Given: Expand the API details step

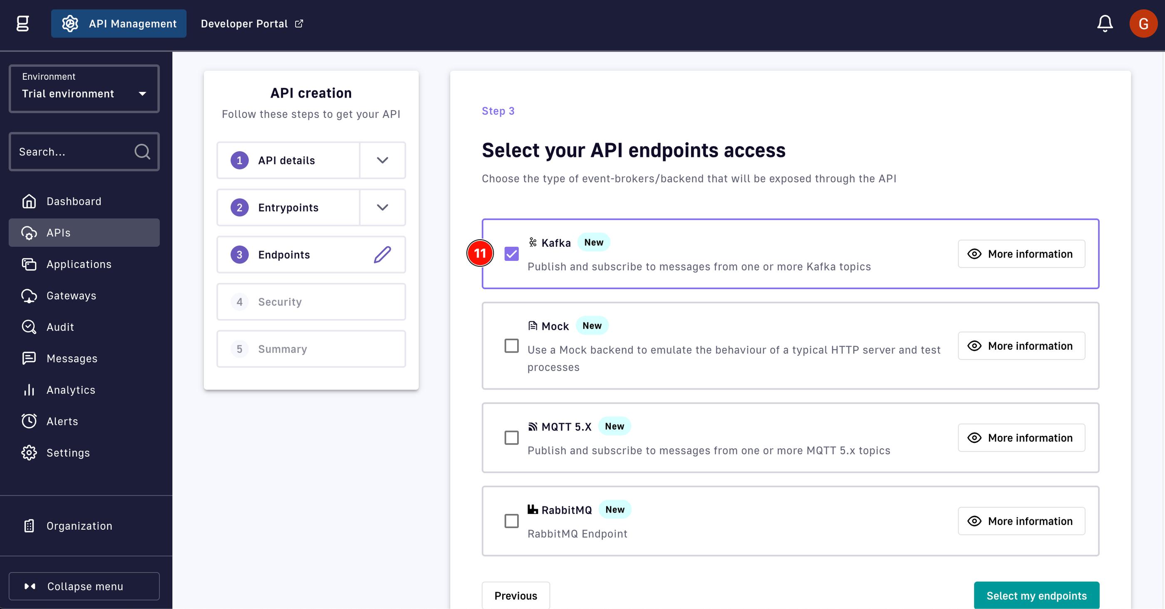Looking at the screenshot, I should tap(383, 160).
